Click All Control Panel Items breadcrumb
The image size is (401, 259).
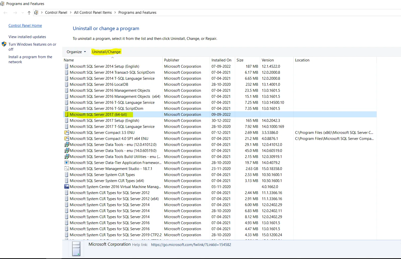point(93,13)
